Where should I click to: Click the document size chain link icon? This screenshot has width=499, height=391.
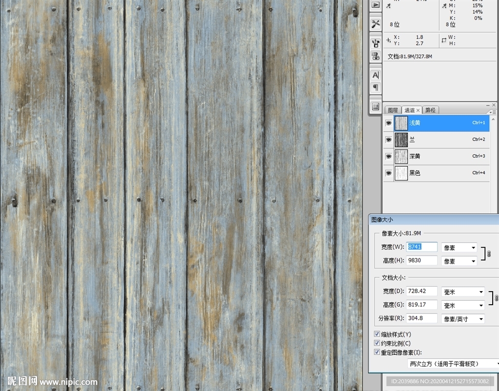point(496,298)
